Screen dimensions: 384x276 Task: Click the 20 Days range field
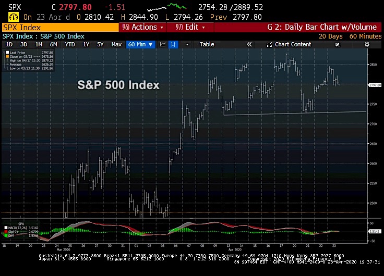331,36
